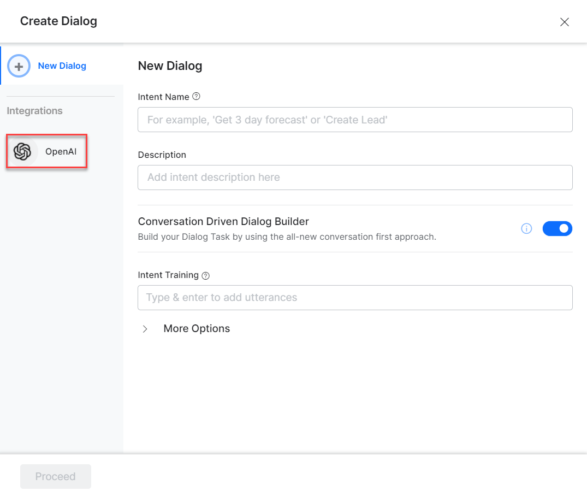Image resolution: width=587 pixels, height=497 pixels.
Task: Click the Integrations section heading
Action: [34, 111]
